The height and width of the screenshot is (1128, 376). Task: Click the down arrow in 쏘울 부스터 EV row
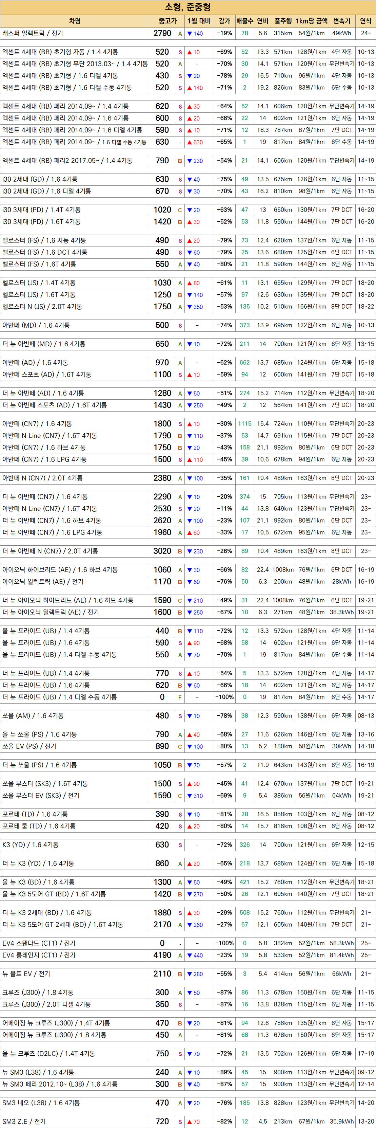[189, 796]
